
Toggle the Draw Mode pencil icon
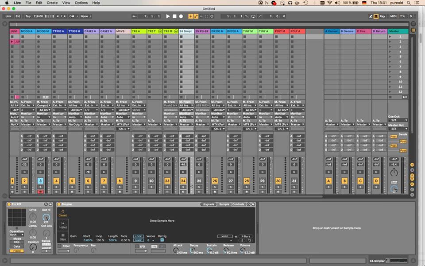371,16
